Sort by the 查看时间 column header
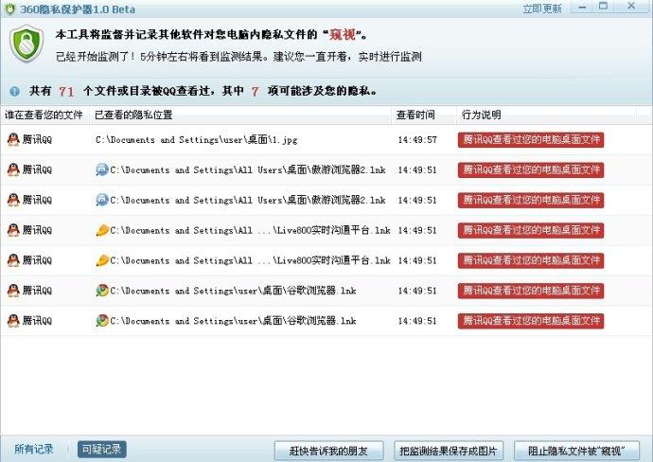653x462 pixels. point(424,115)
